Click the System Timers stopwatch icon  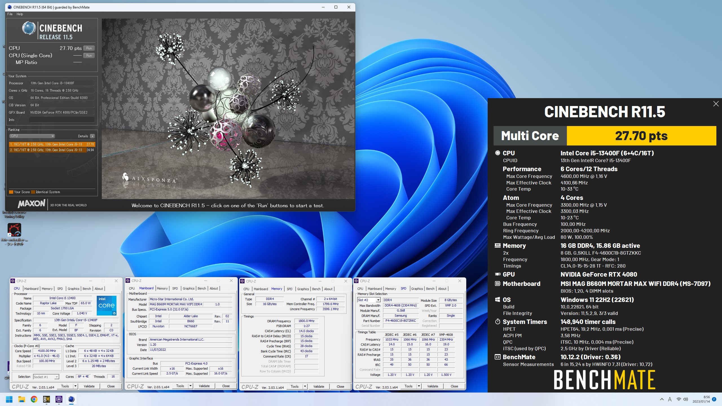(498, 322)
